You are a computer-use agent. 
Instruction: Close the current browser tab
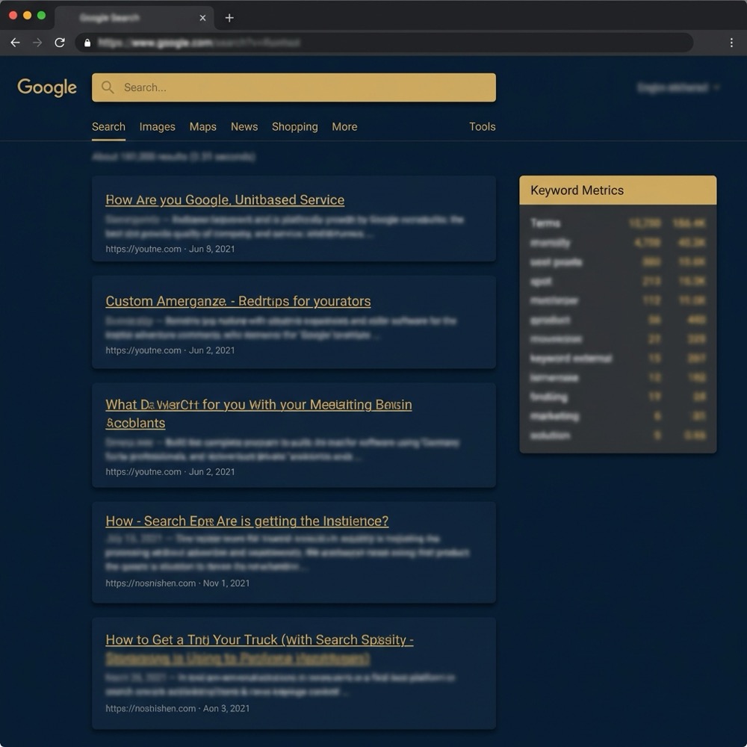202,18
